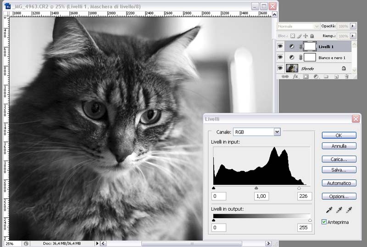Click the Automatico button
The height and width of the screenshot is (247, 367).
pyautogui.click(x=339, y=183)
